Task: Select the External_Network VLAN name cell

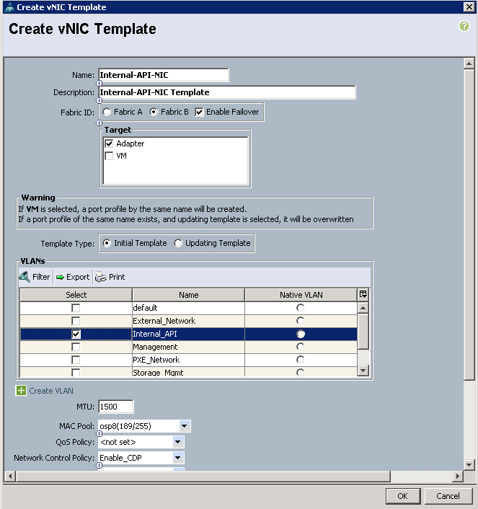Action: [x=188, y=321]
